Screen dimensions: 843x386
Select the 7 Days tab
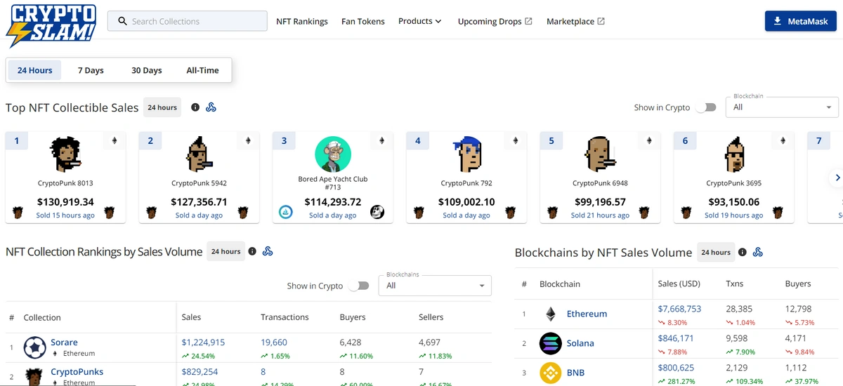(91, 70)
